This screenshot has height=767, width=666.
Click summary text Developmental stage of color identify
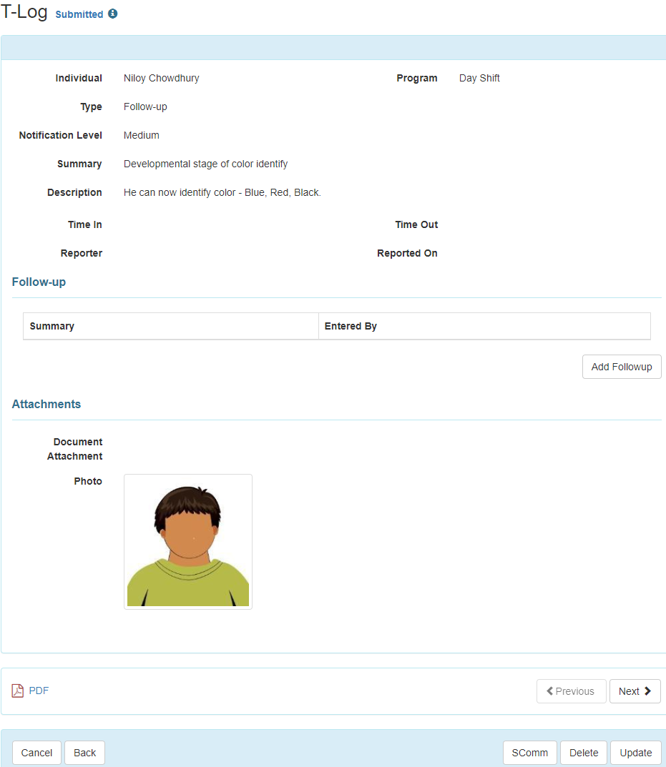pos(206,164)
